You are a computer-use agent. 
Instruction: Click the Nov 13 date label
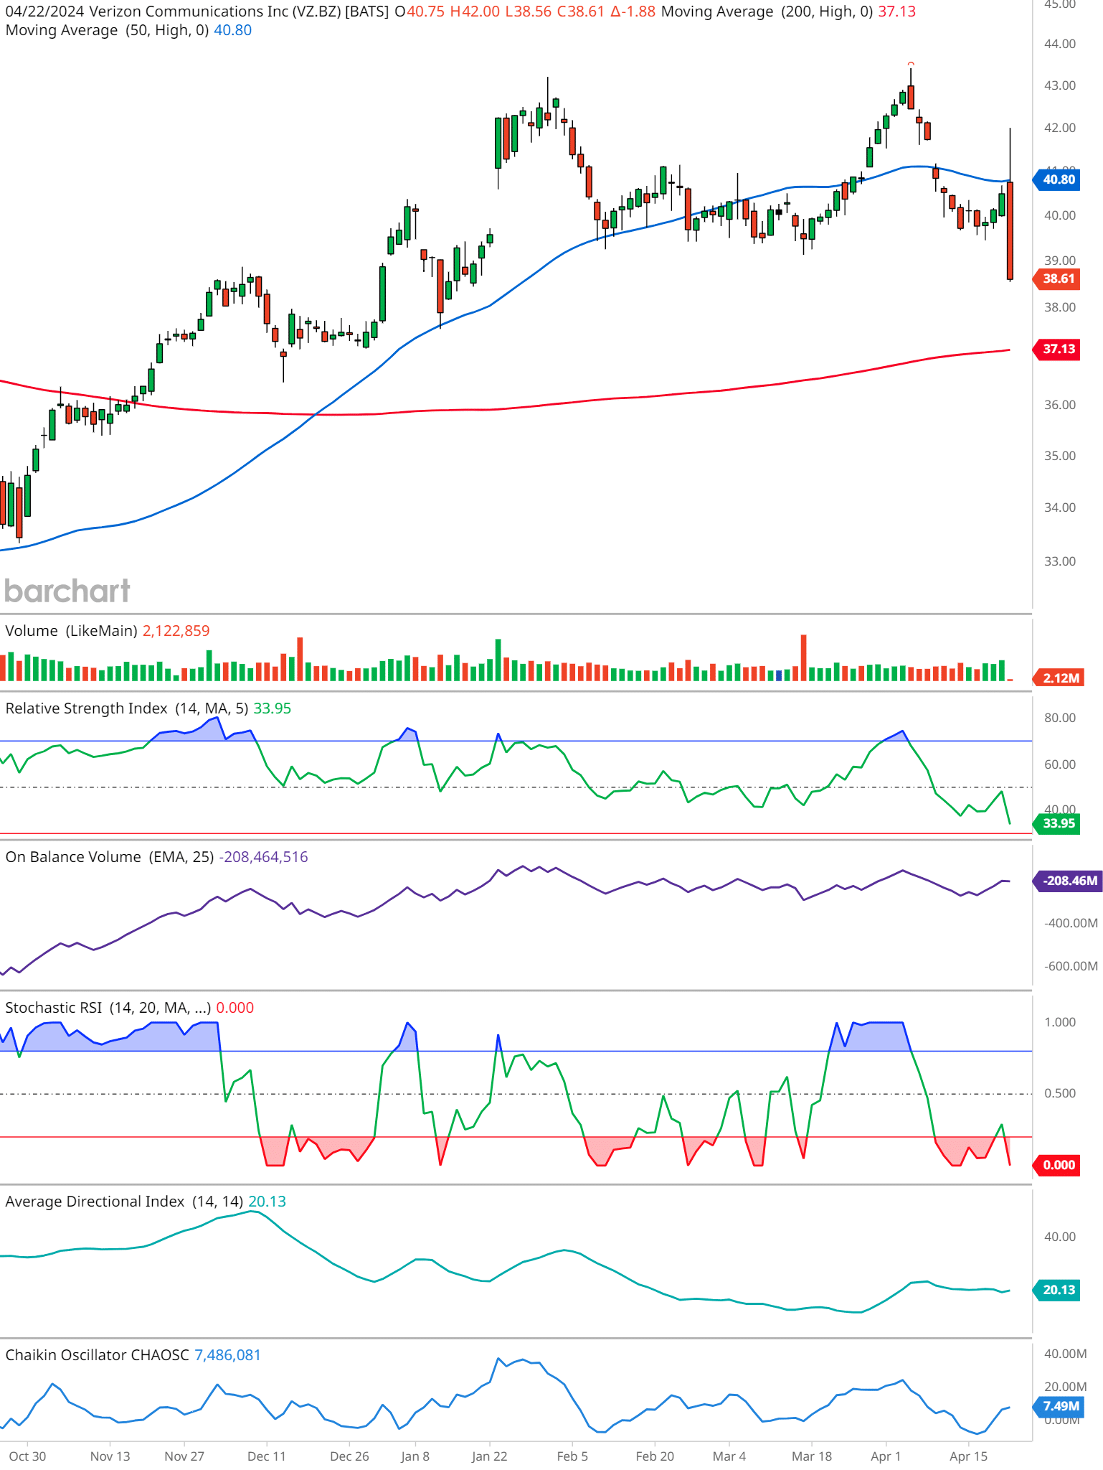110,1456
